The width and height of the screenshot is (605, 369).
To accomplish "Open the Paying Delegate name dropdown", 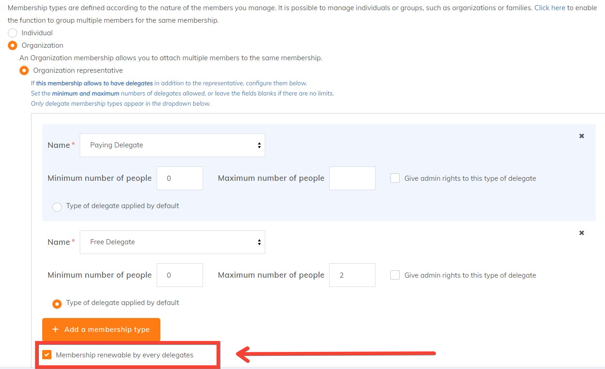I will pyautogui.click(x=172, y=145).
